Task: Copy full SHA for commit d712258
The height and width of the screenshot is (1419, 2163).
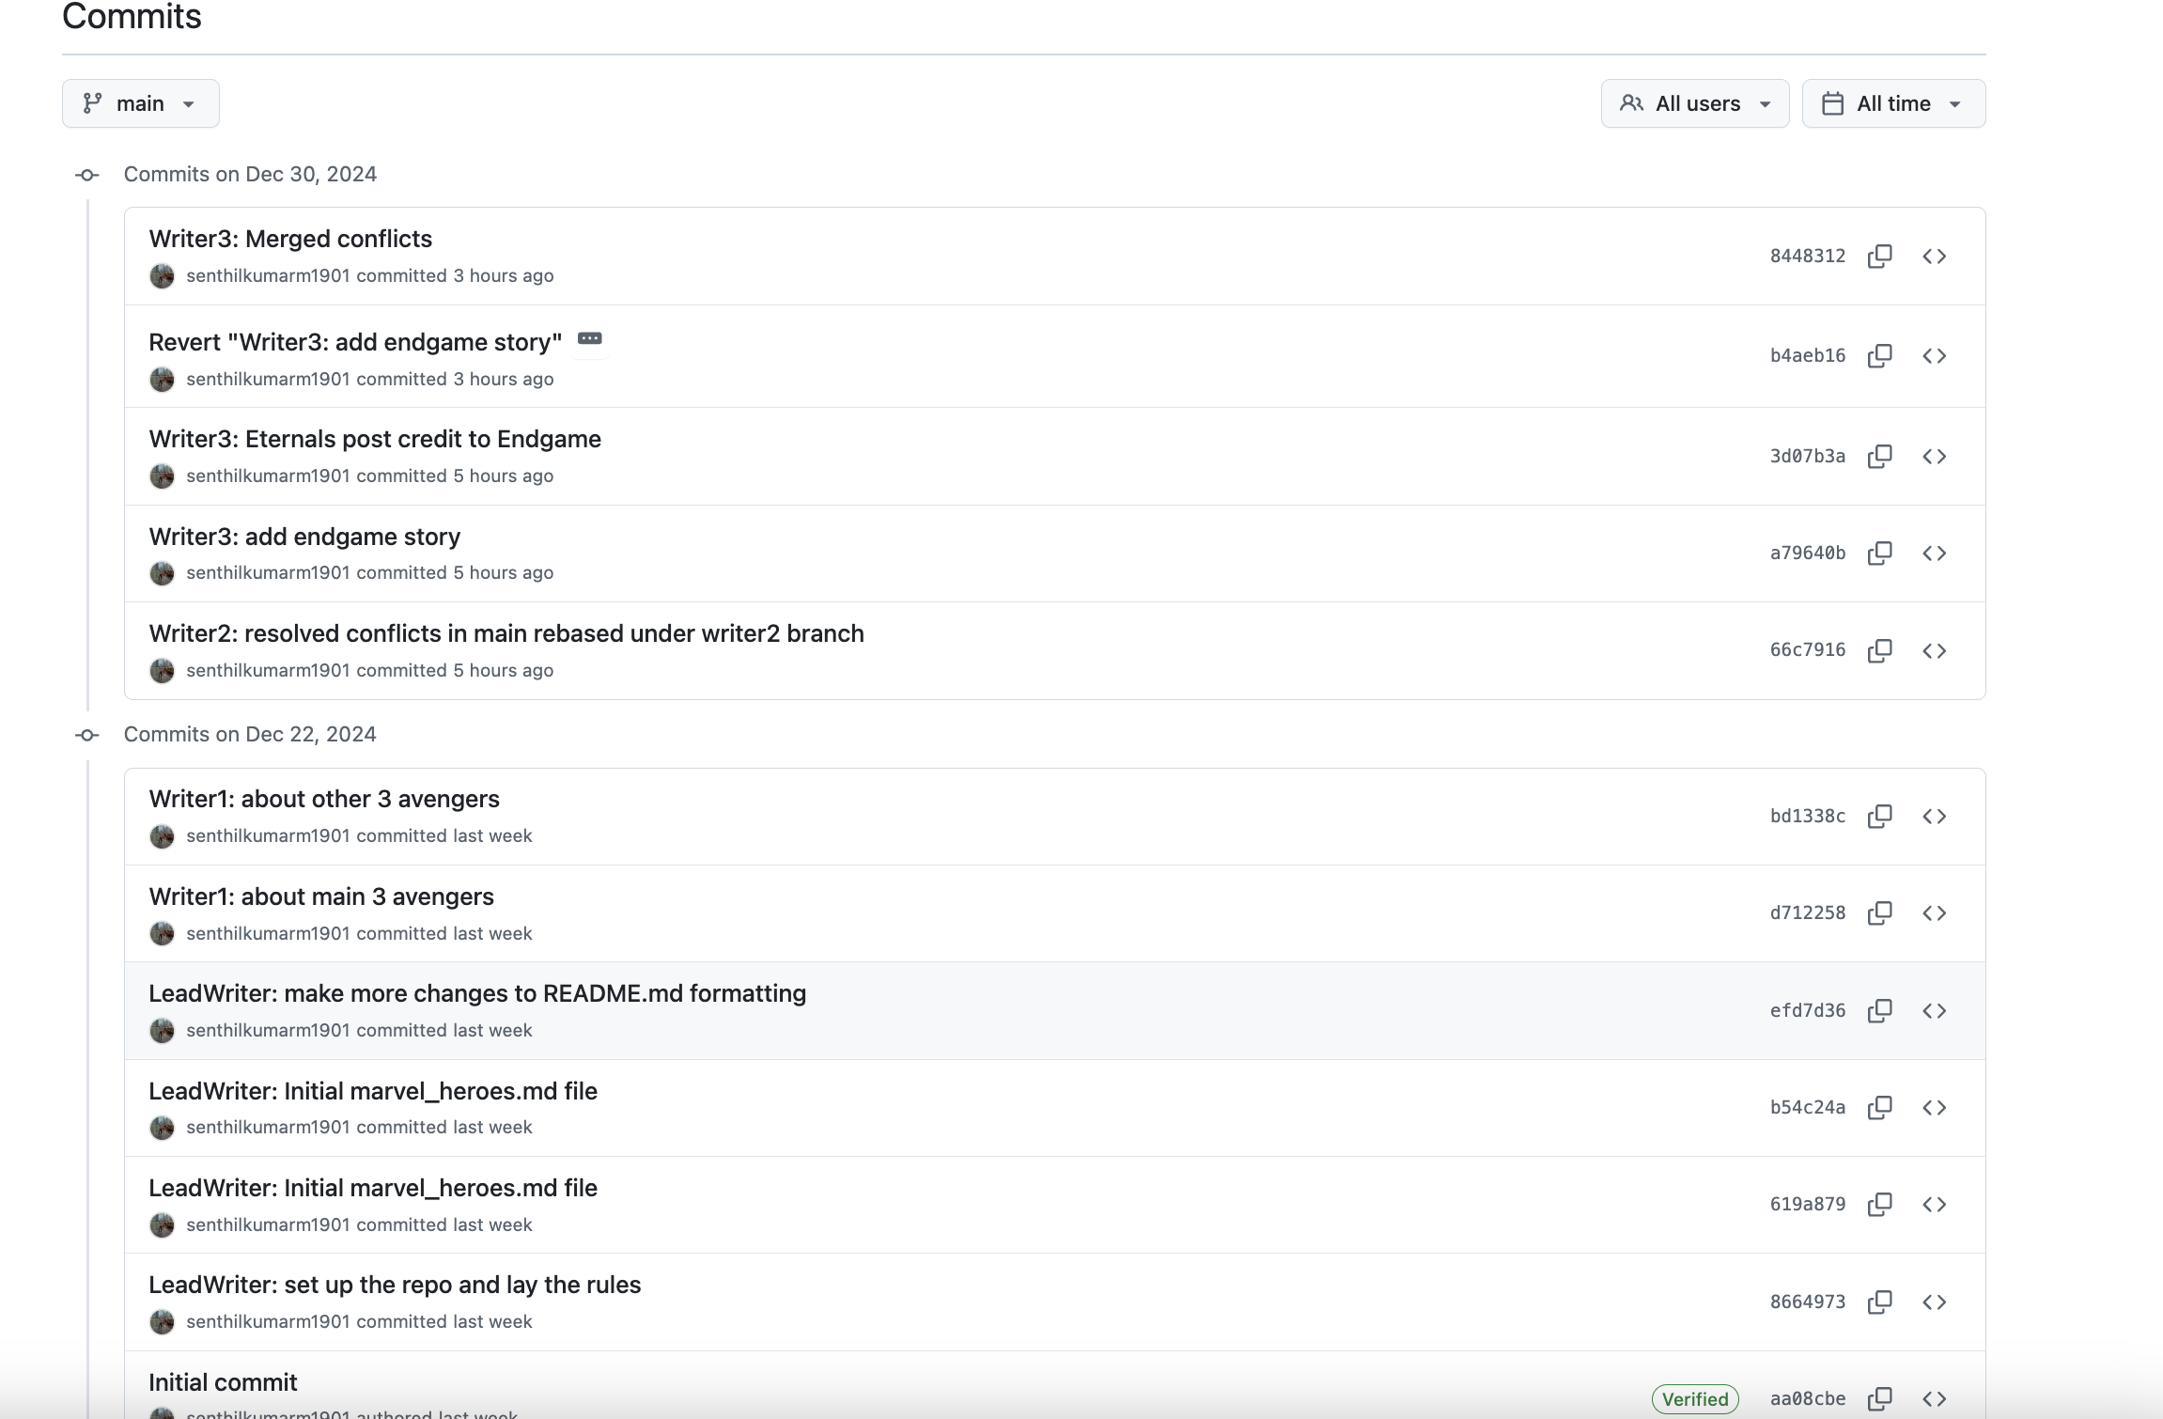Action: [1879, 913]
